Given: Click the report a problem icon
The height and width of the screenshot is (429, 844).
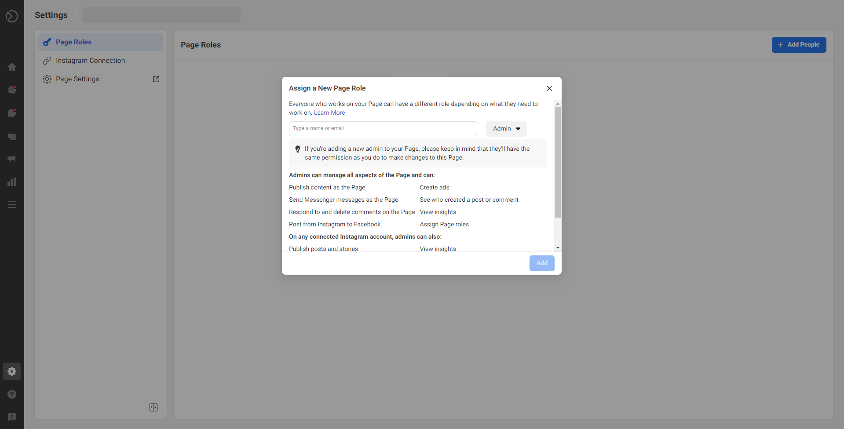Looking at the screenshot, I should (12, 417).
